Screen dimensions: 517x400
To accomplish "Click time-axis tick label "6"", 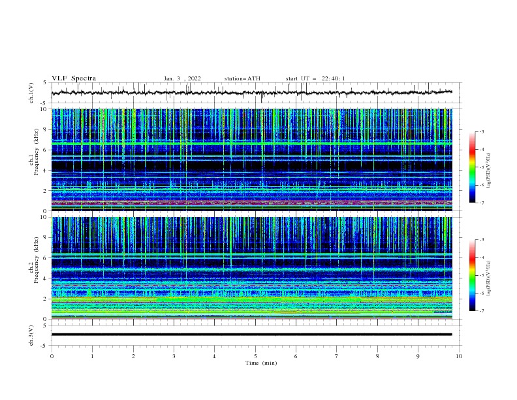I will pos(296,356).
